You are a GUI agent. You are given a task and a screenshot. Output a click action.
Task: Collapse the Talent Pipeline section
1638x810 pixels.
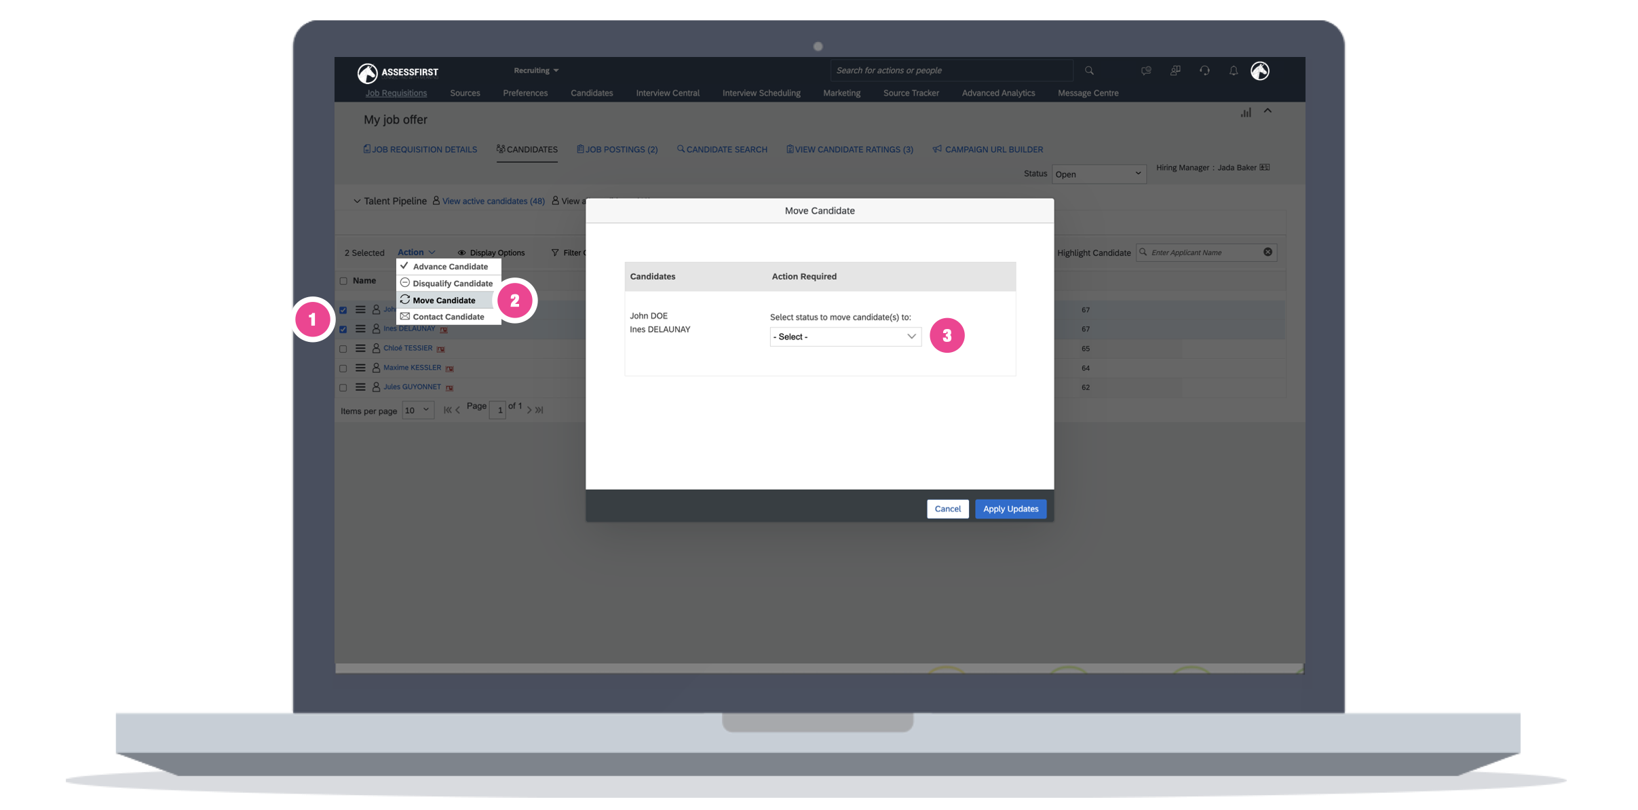pyautogui.click(x=357, y=201)
